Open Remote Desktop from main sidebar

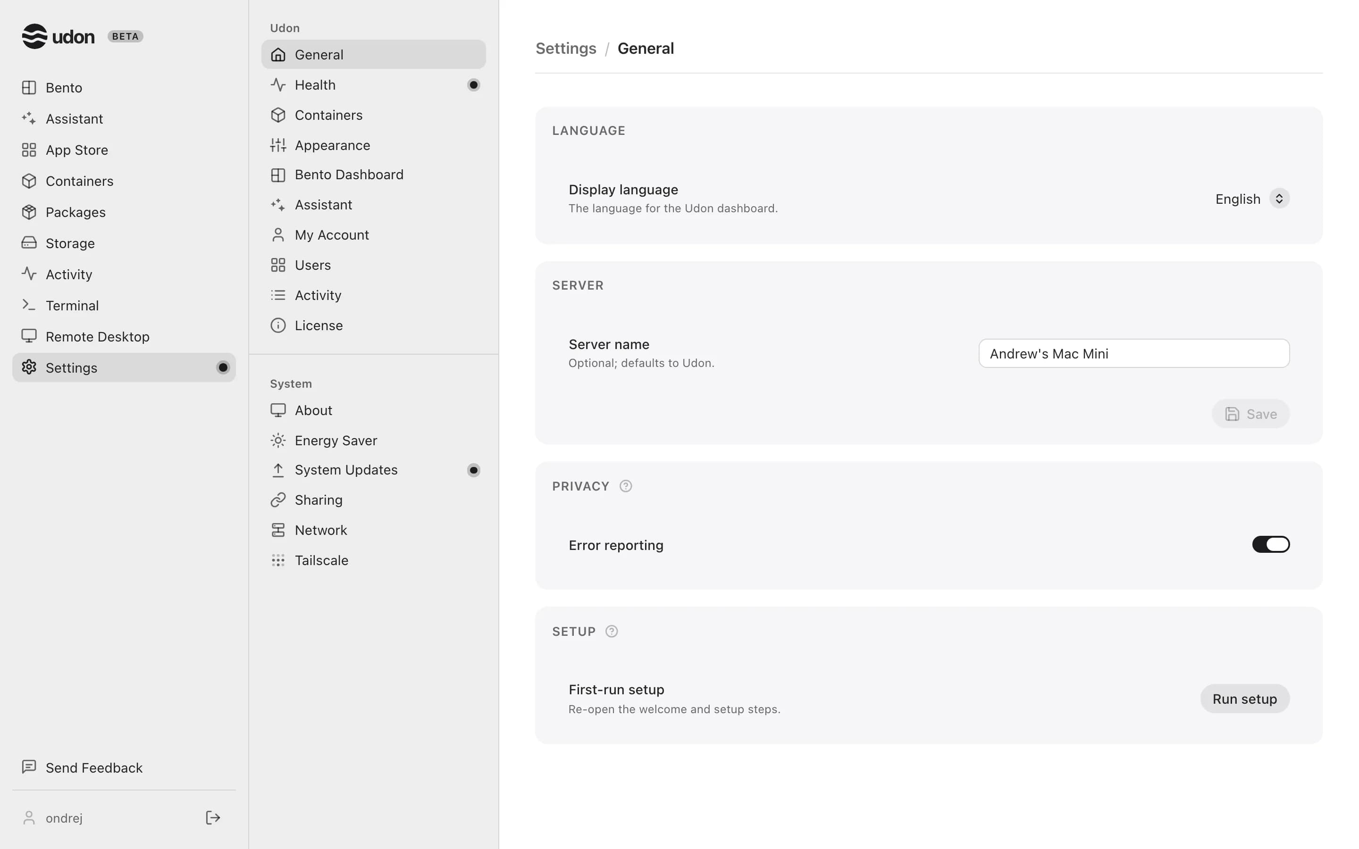pyautogui.click(x=124, y=336)
